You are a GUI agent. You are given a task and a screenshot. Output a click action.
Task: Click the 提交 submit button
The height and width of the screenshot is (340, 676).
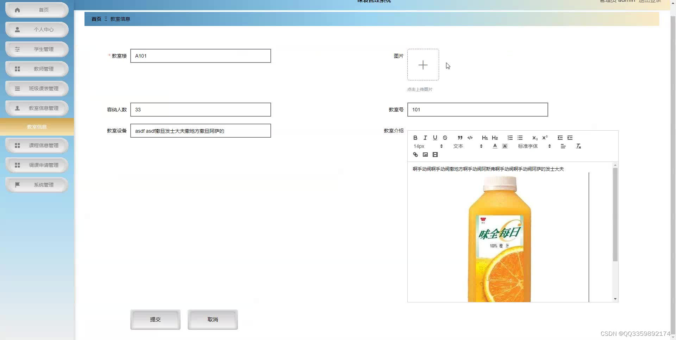[155, 320]
